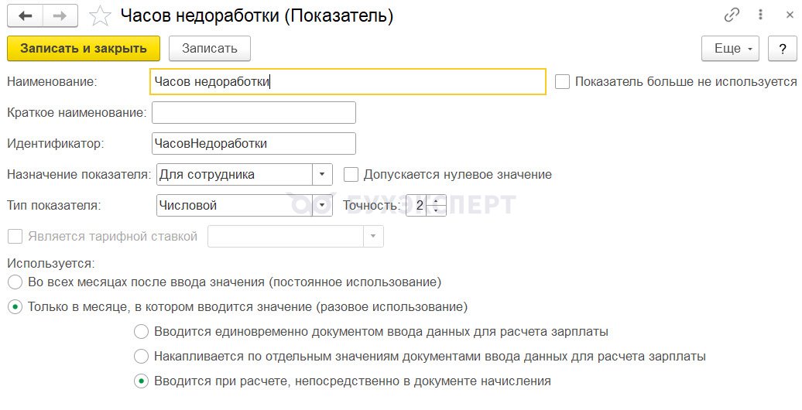The width and height of the screenshot is (802, 410).
Task: Select 'Во всех месяцах после ввода значения' radio
Action: click(x=15, y=282)
